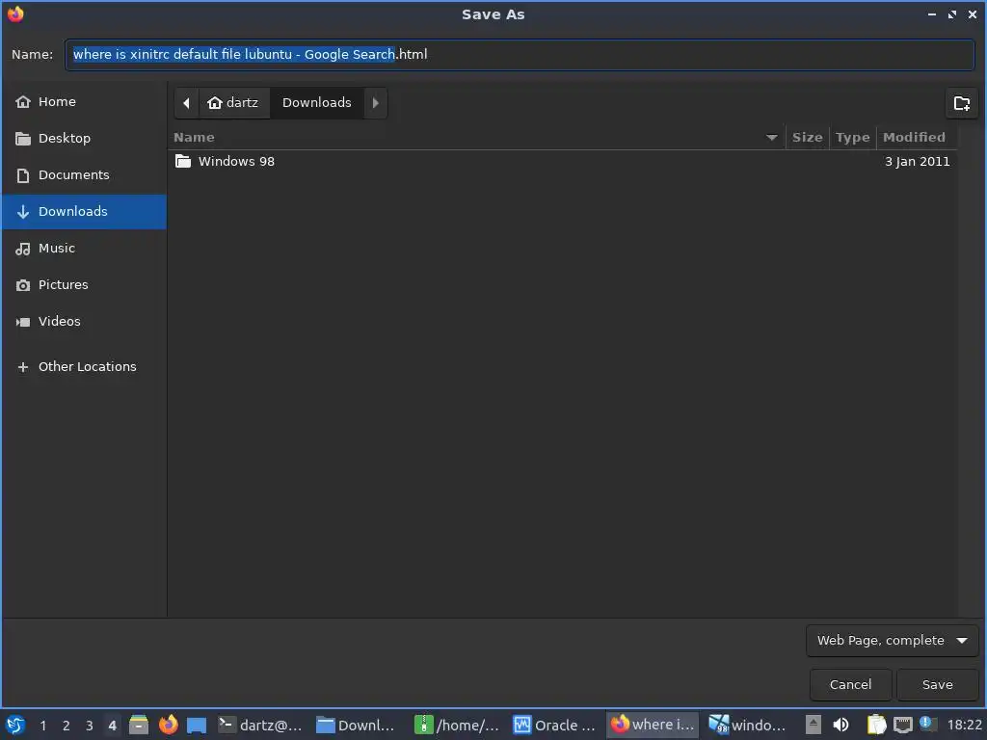The width and height of the screenshot is (987, 740).
Task: Open the volume speaker tray icon
Action: pyautogui.click(x=840, y=726)
